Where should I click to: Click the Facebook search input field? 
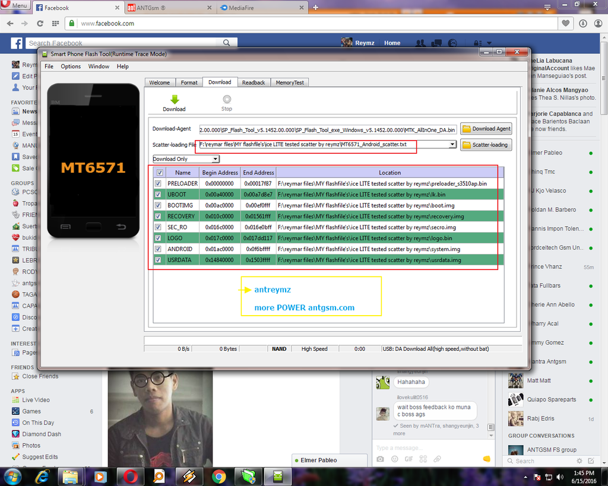pos(125,43)
